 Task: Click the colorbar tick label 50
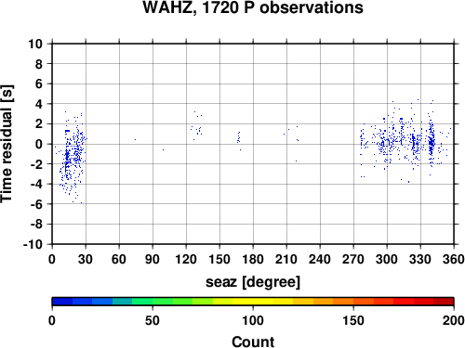153,320
